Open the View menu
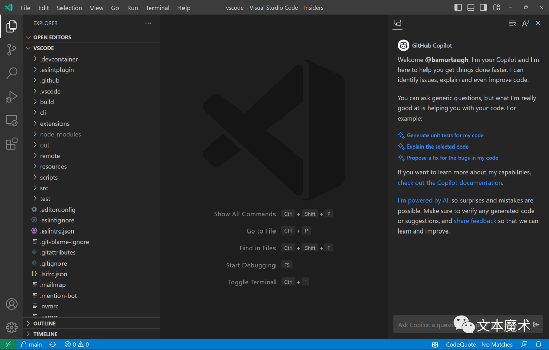Viewport: 549px width, 350px height. click(96, 7)
